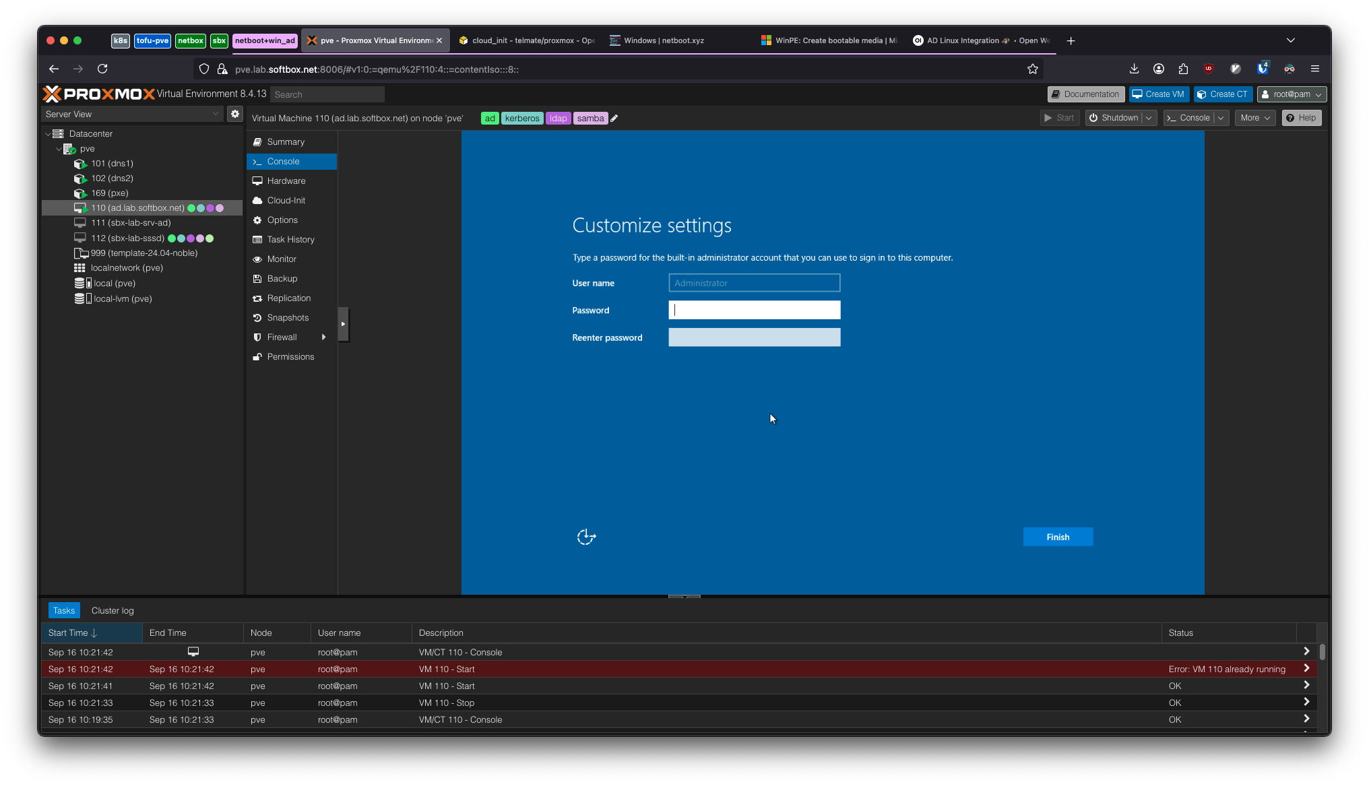The width and height of the screenshot is (1369, 786).
Task: Click the Create CT button
Action: point(1223,94)
